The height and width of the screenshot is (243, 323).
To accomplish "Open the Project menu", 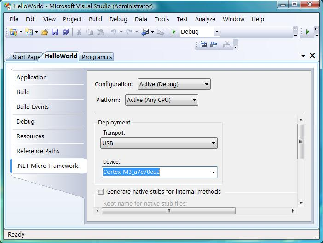I will [x=72, y=19].
